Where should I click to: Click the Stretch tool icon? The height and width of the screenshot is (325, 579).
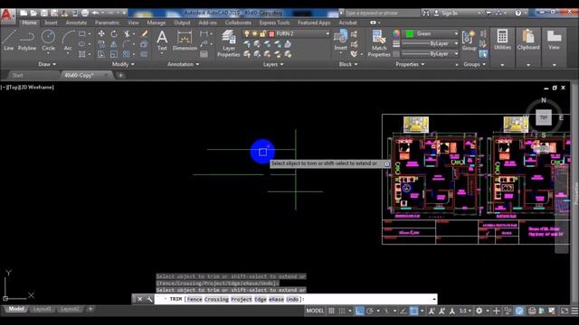click(101, 54)
